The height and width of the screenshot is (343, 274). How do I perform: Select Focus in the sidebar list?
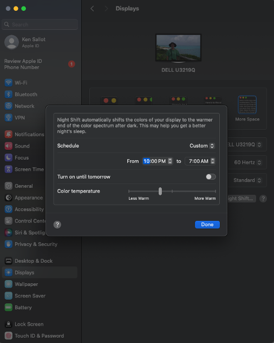(x=24, y=157)
